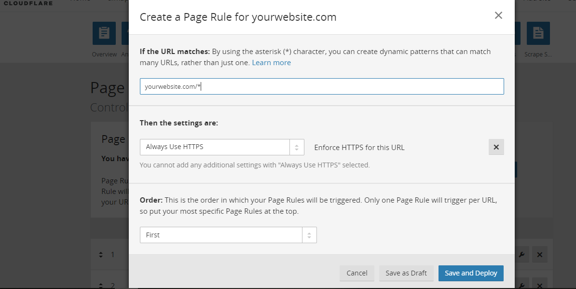Reorder page rule 1 with arrows
576x289 pixels.
tap(101, 254)
